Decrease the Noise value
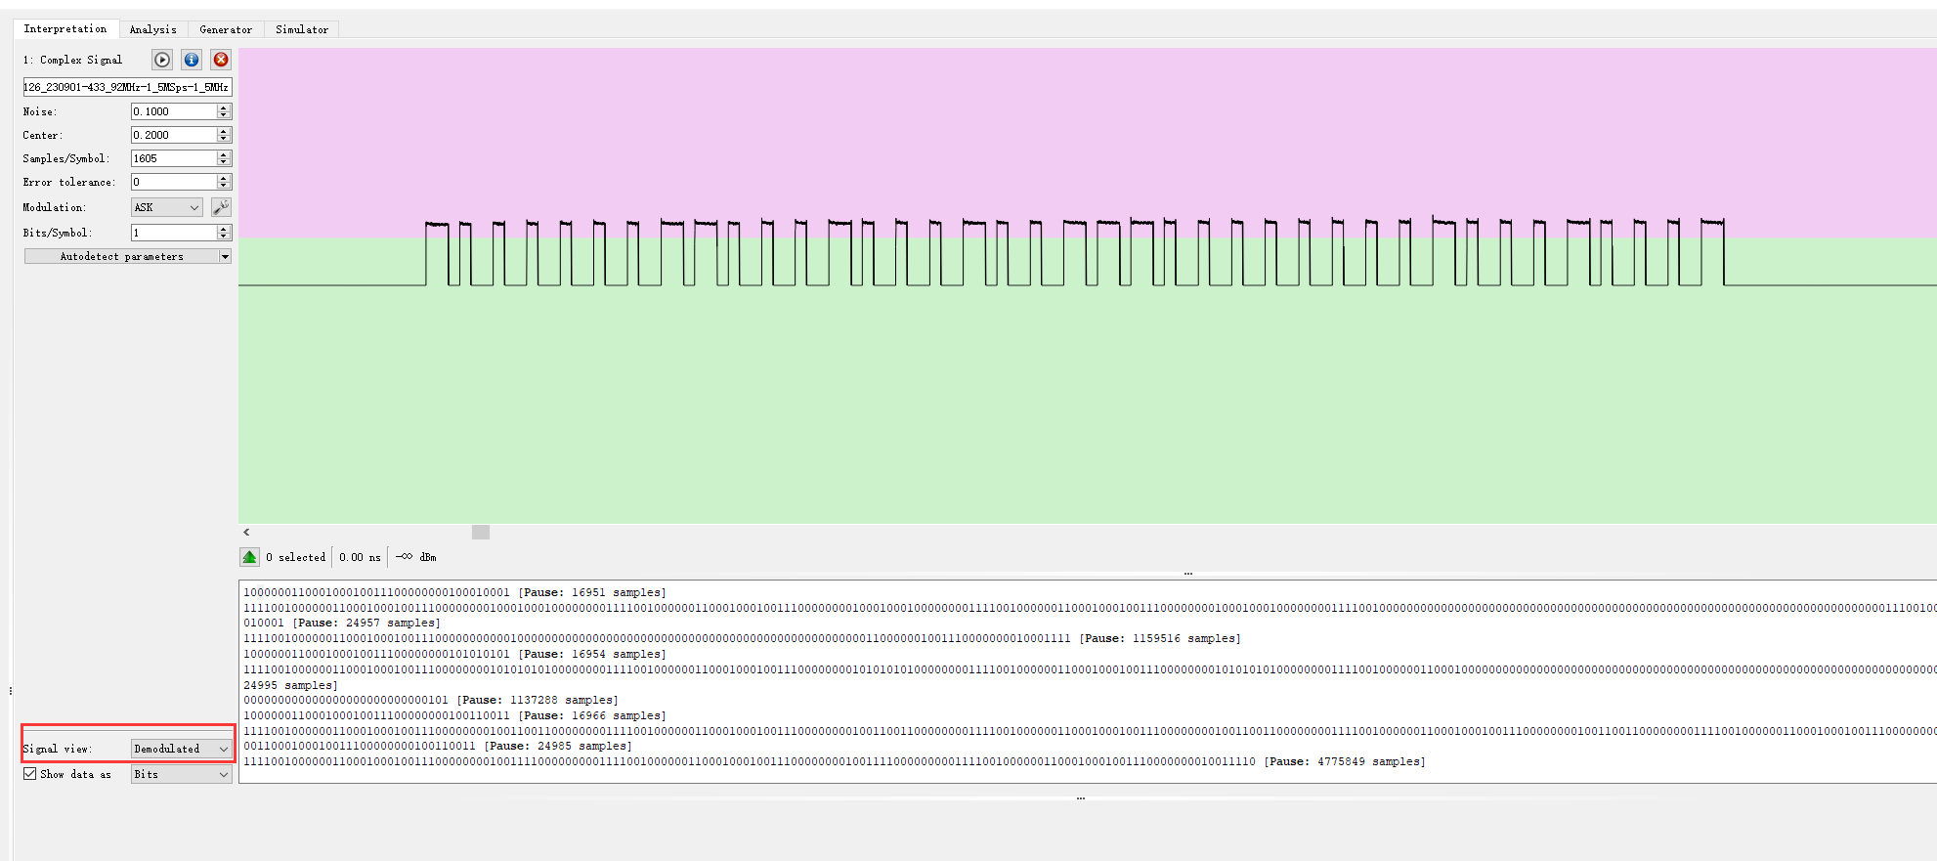Image resolution: width=1937 pixels, height=861 pixels. (x=224, y=115)
